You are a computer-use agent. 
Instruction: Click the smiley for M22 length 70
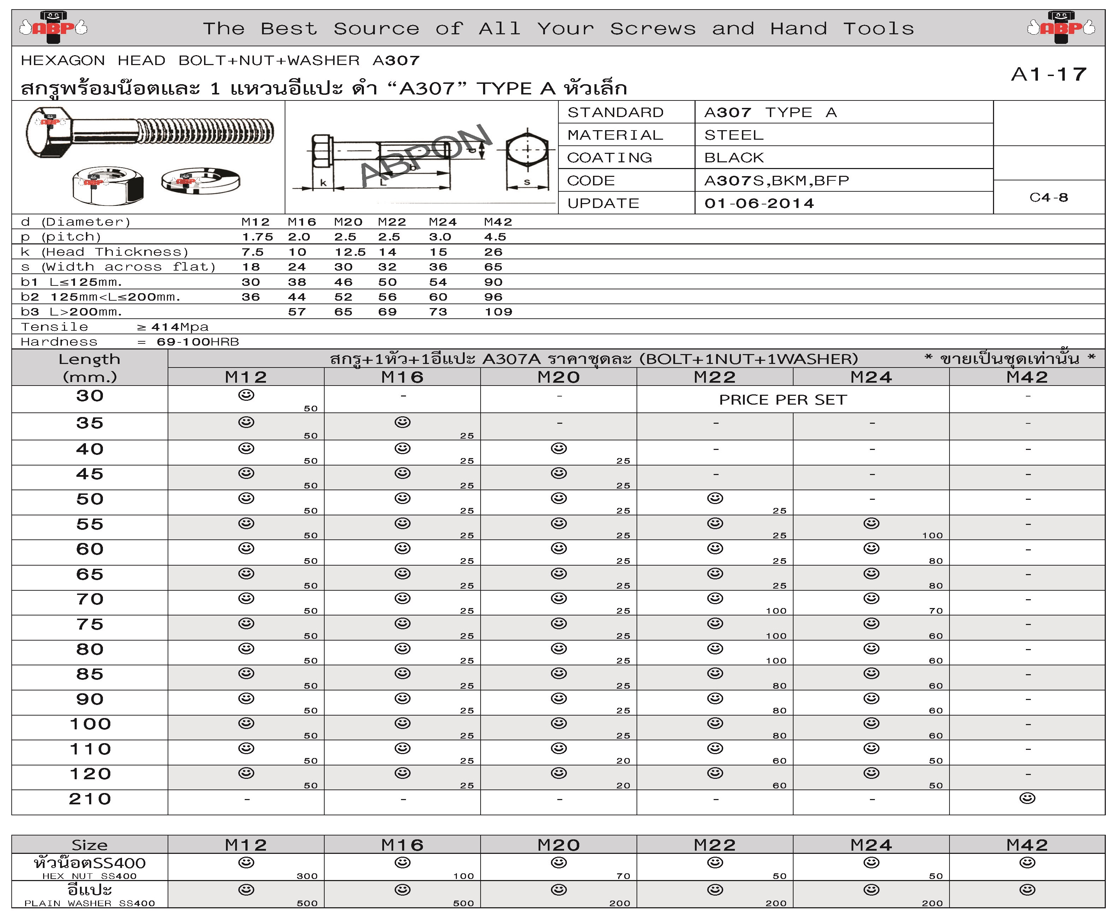(x=715, y=598)
